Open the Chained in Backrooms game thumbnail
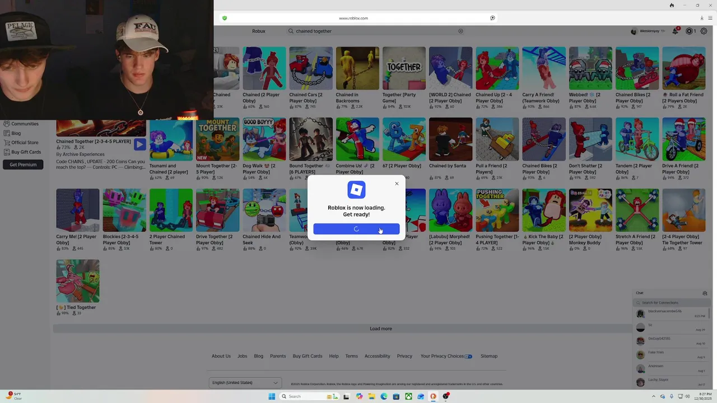717x403 pixels. [x=357, y=68]
